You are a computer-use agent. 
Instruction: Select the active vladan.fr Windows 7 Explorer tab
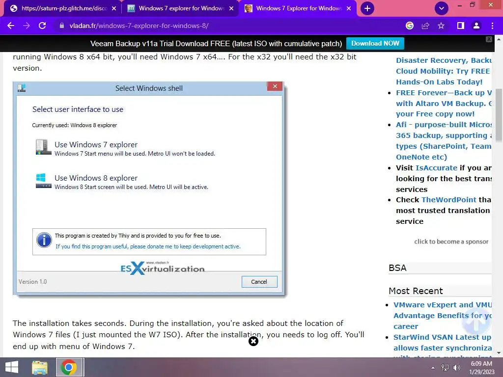pos(298,8)
